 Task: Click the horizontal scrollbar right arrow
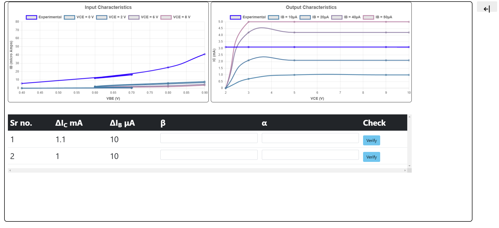(x=405, y=171)
